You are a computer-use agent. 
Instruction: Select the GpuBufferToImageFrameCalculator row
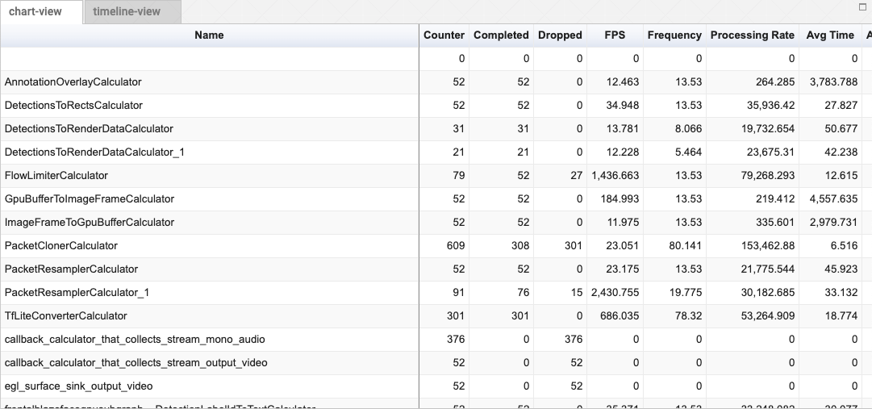tap(90, 198)
